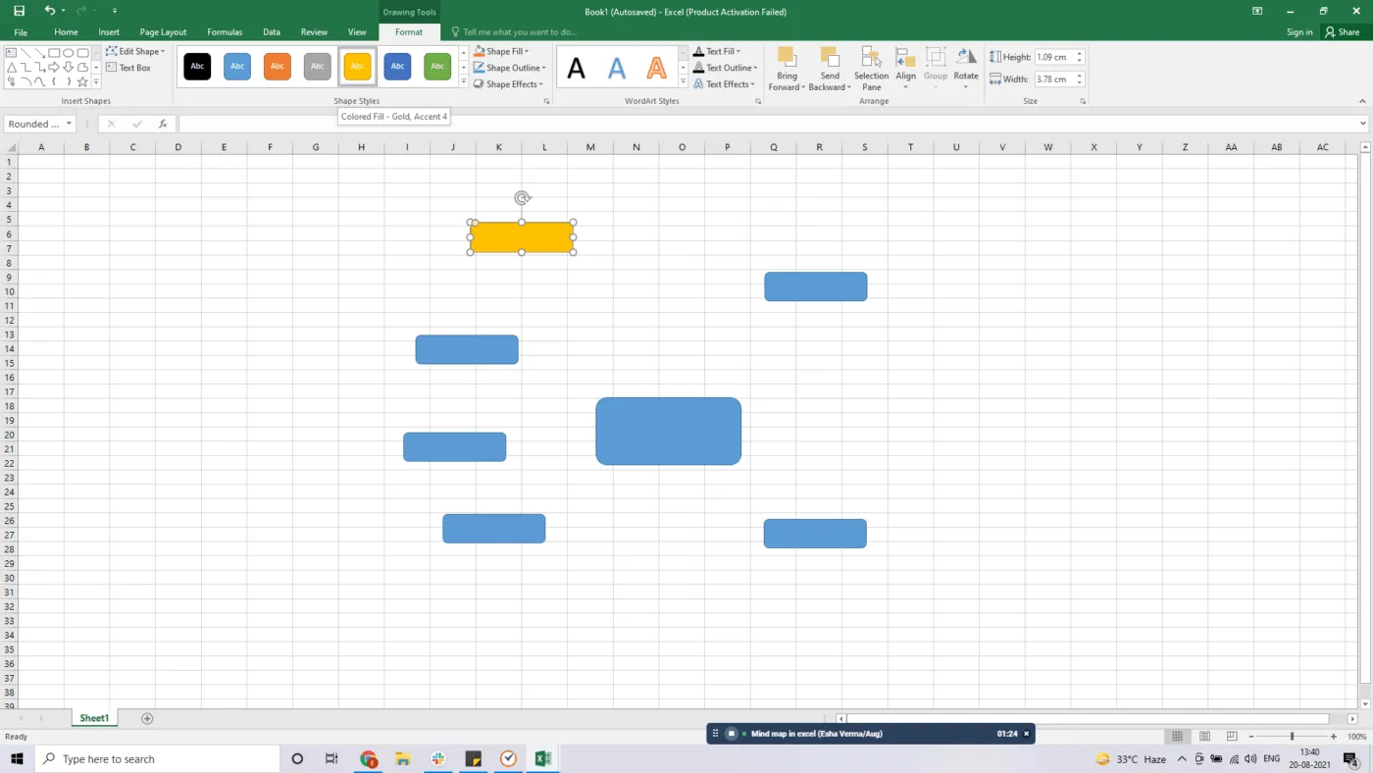This screenshot has width=1373, height=773.
Task: Open the Selection Pane
Action: click(871, 69)
